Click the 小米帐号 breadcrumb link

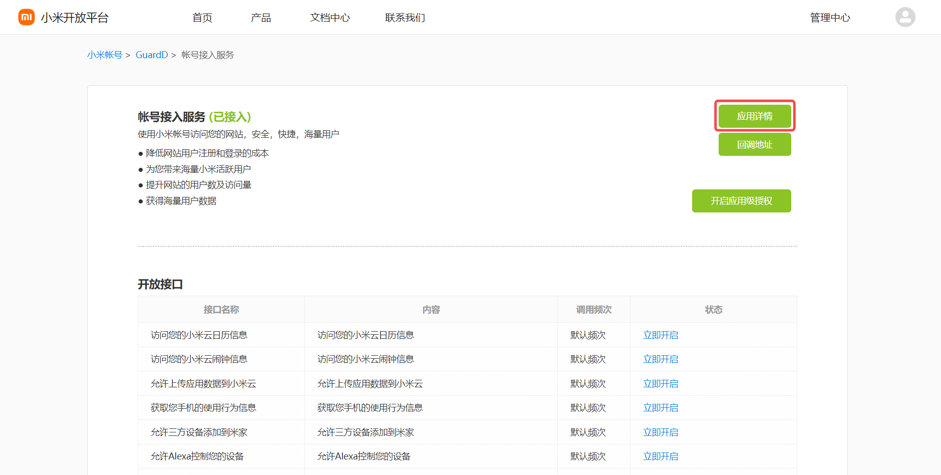105,55
